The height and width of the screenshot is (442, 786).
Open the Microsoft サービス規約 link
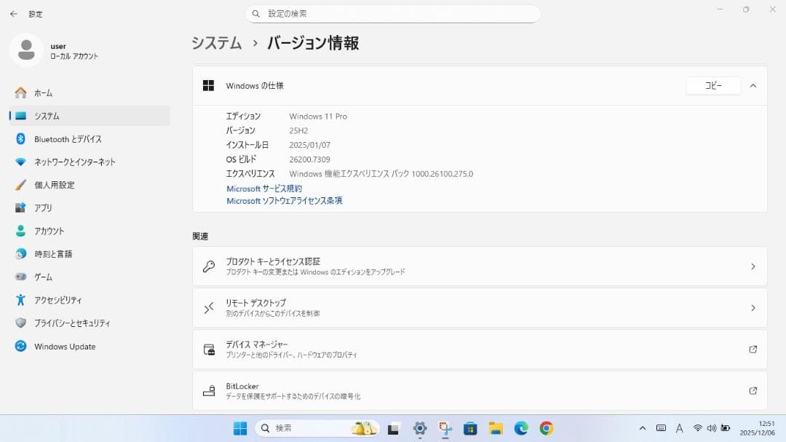(x=264, y=188)
